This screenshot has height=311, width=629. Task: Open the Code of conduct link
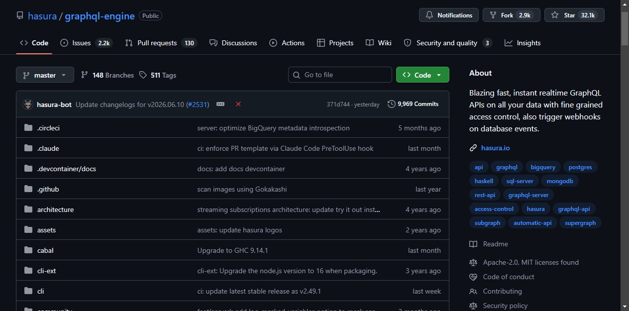(x=502, y=277)
